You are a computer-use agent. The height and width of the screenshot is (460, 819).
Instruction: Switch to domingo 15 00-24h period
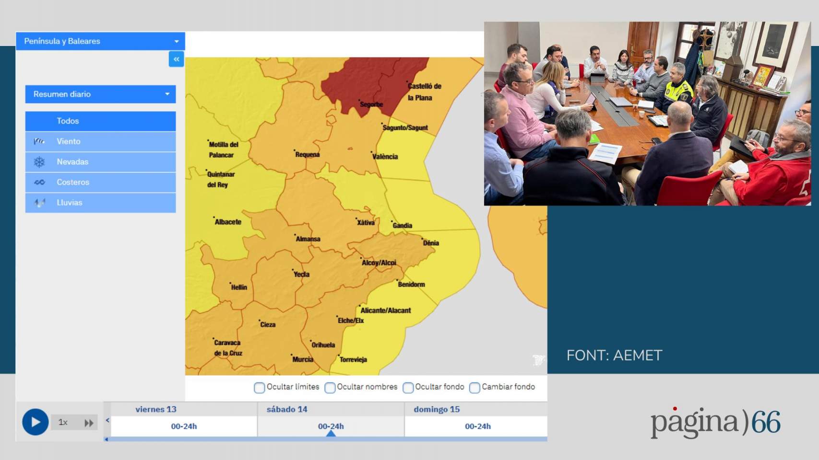477,426
